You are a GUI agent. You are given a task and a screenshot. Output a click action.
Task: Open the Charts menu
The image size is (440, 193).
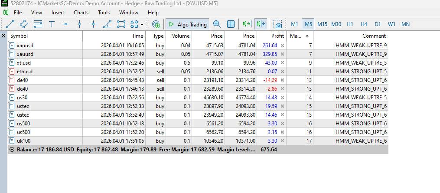[x=81, y=13]
